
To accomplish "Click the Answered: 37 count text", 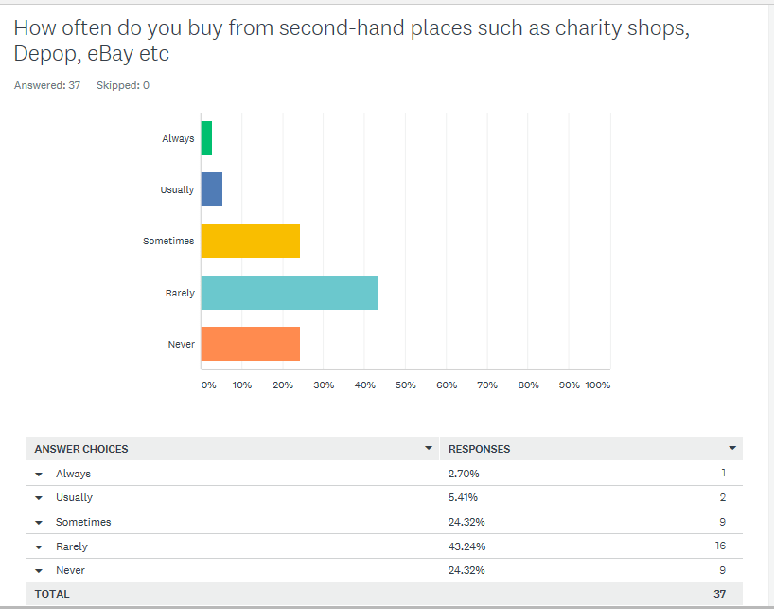I will pos(47,85).
